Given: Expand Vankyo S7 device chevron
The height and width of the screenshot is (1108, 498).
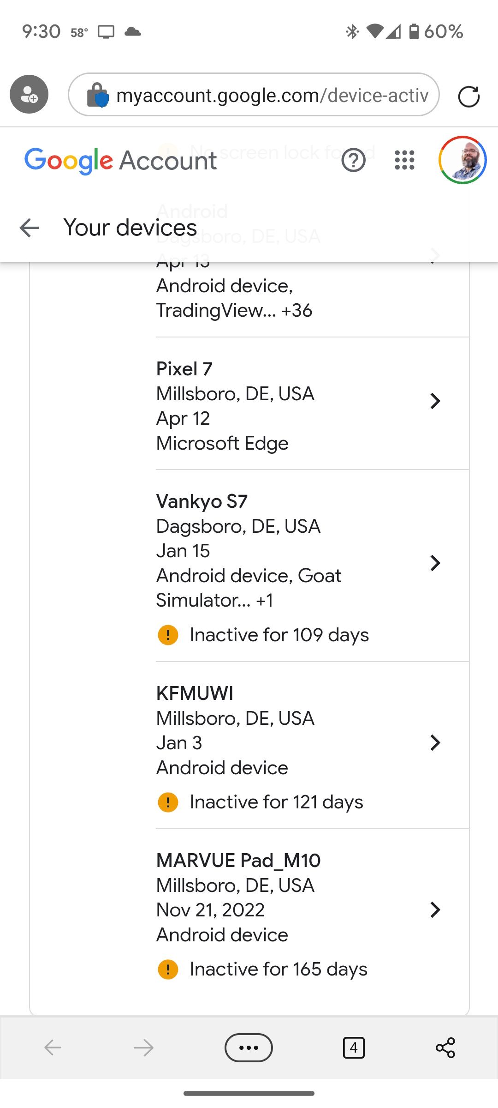Looking at the screenshot, I should click(x=435, y=563).
